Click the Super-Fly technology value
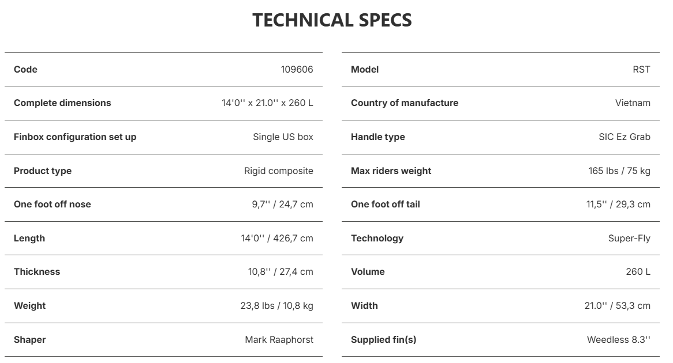The height and width of the screenshot is (363, 673). coord(629,239)
